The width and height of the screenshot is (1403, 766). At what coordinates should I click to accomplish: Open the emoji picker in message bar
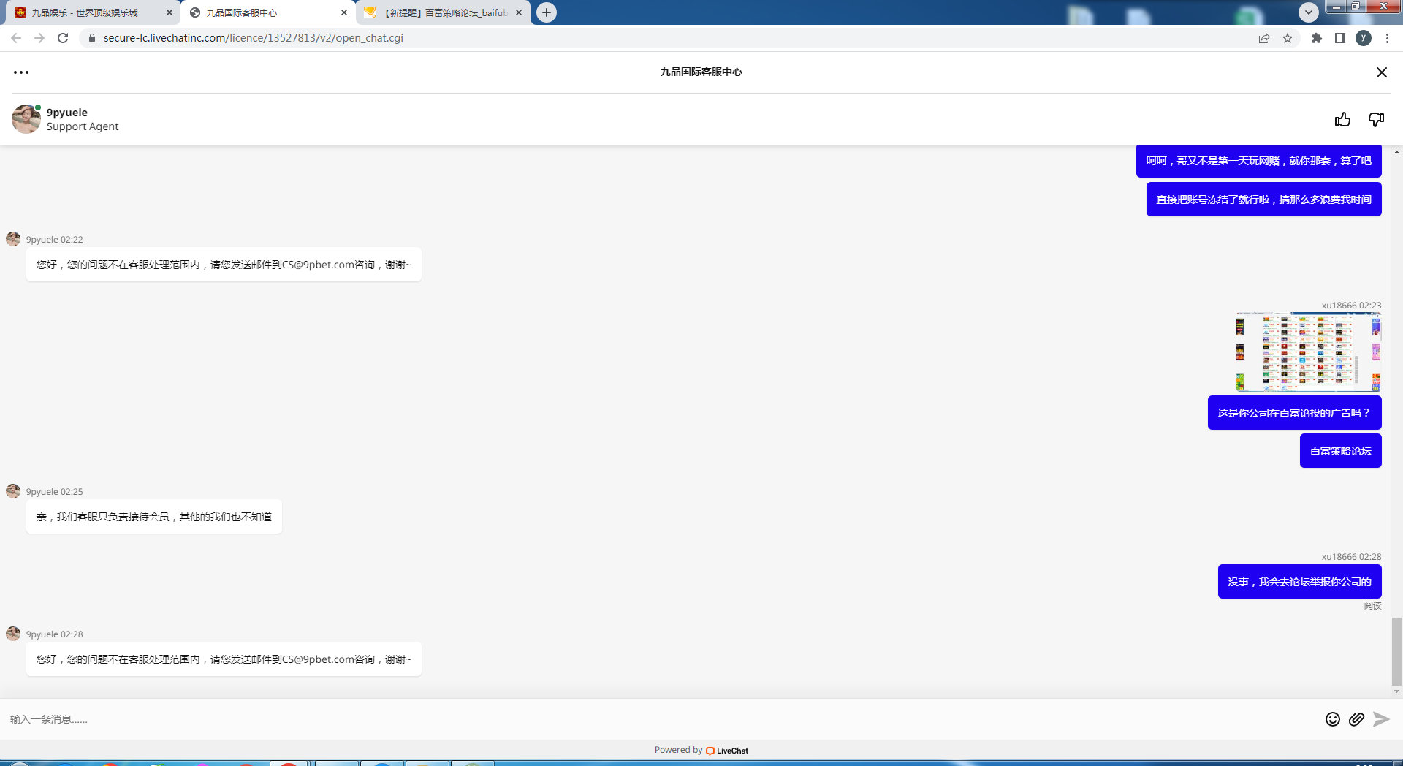point(1332,719)
